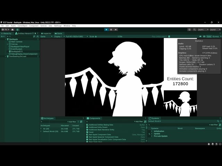Click Systems panel search magnifier icon
This screenshot has height=166, width=222.
coord(218,121)
